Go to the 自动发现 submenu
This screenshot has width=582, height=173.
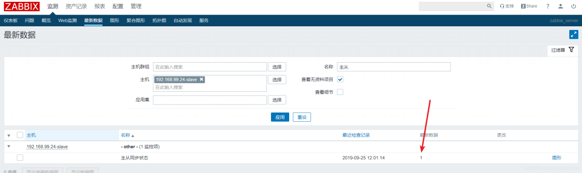point(183,20)
